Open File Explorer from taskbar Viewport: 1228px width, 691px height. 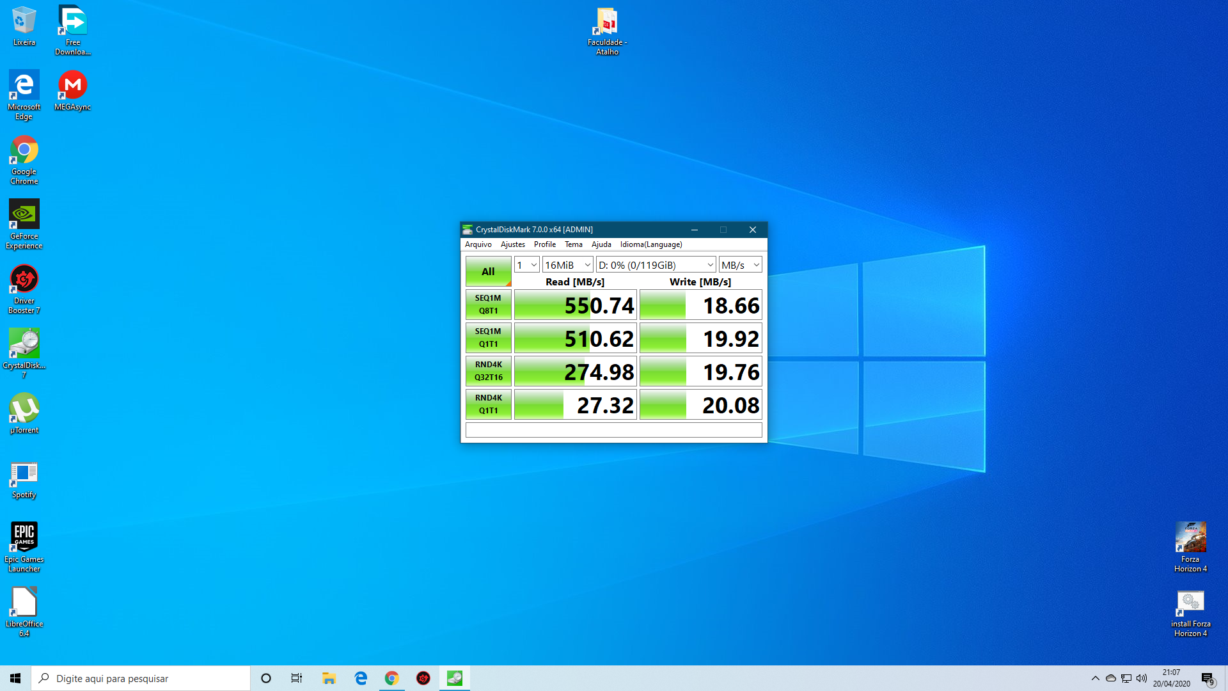click(x=329, y=678)
